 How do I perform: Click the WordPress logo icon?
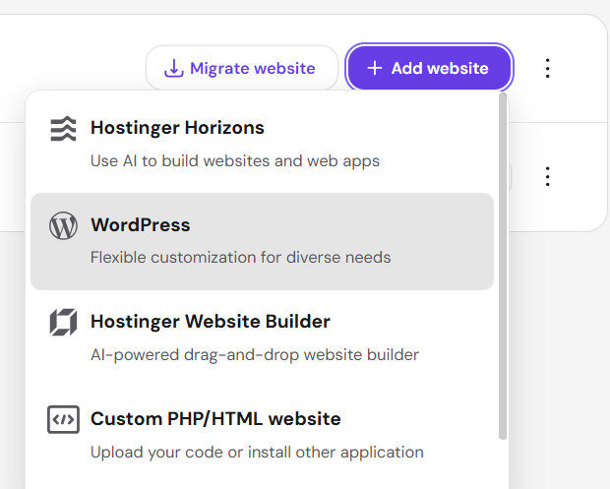[63, 225]
